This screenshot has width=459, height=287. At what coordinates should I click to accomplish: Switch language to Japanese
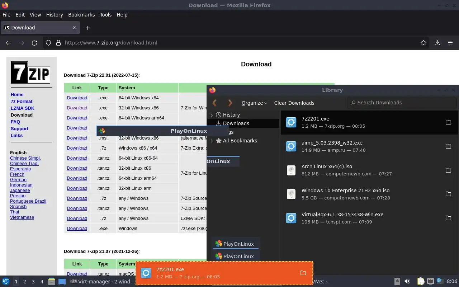point(20,190)
